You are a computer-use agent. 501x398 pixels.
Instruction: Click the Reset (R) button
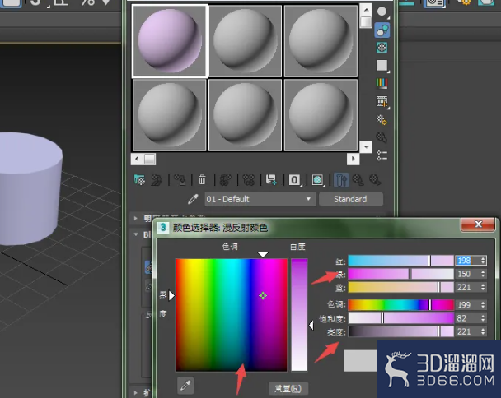pos(288,389)
